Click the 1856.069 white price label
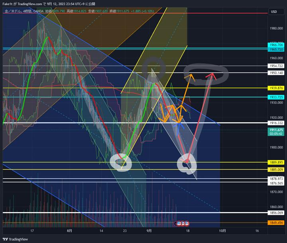This screenshot has height=243, width=287. 276,213
